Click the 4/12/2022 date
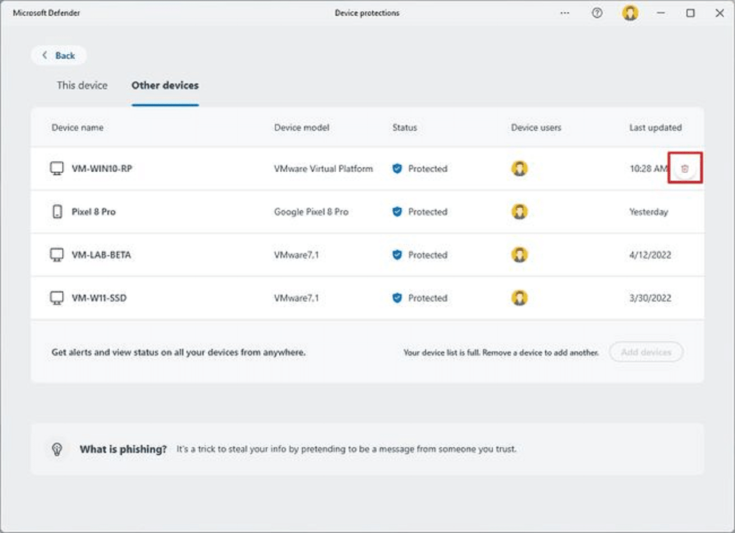Screen dimensions: 735x533 (x=650, y=255)
